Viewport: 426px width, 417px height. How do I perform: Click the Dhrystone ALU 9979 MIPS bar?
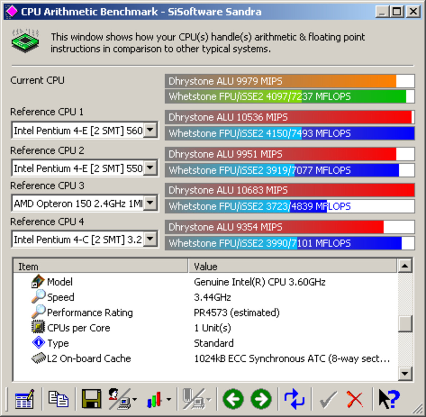click(x=289, y=81)
